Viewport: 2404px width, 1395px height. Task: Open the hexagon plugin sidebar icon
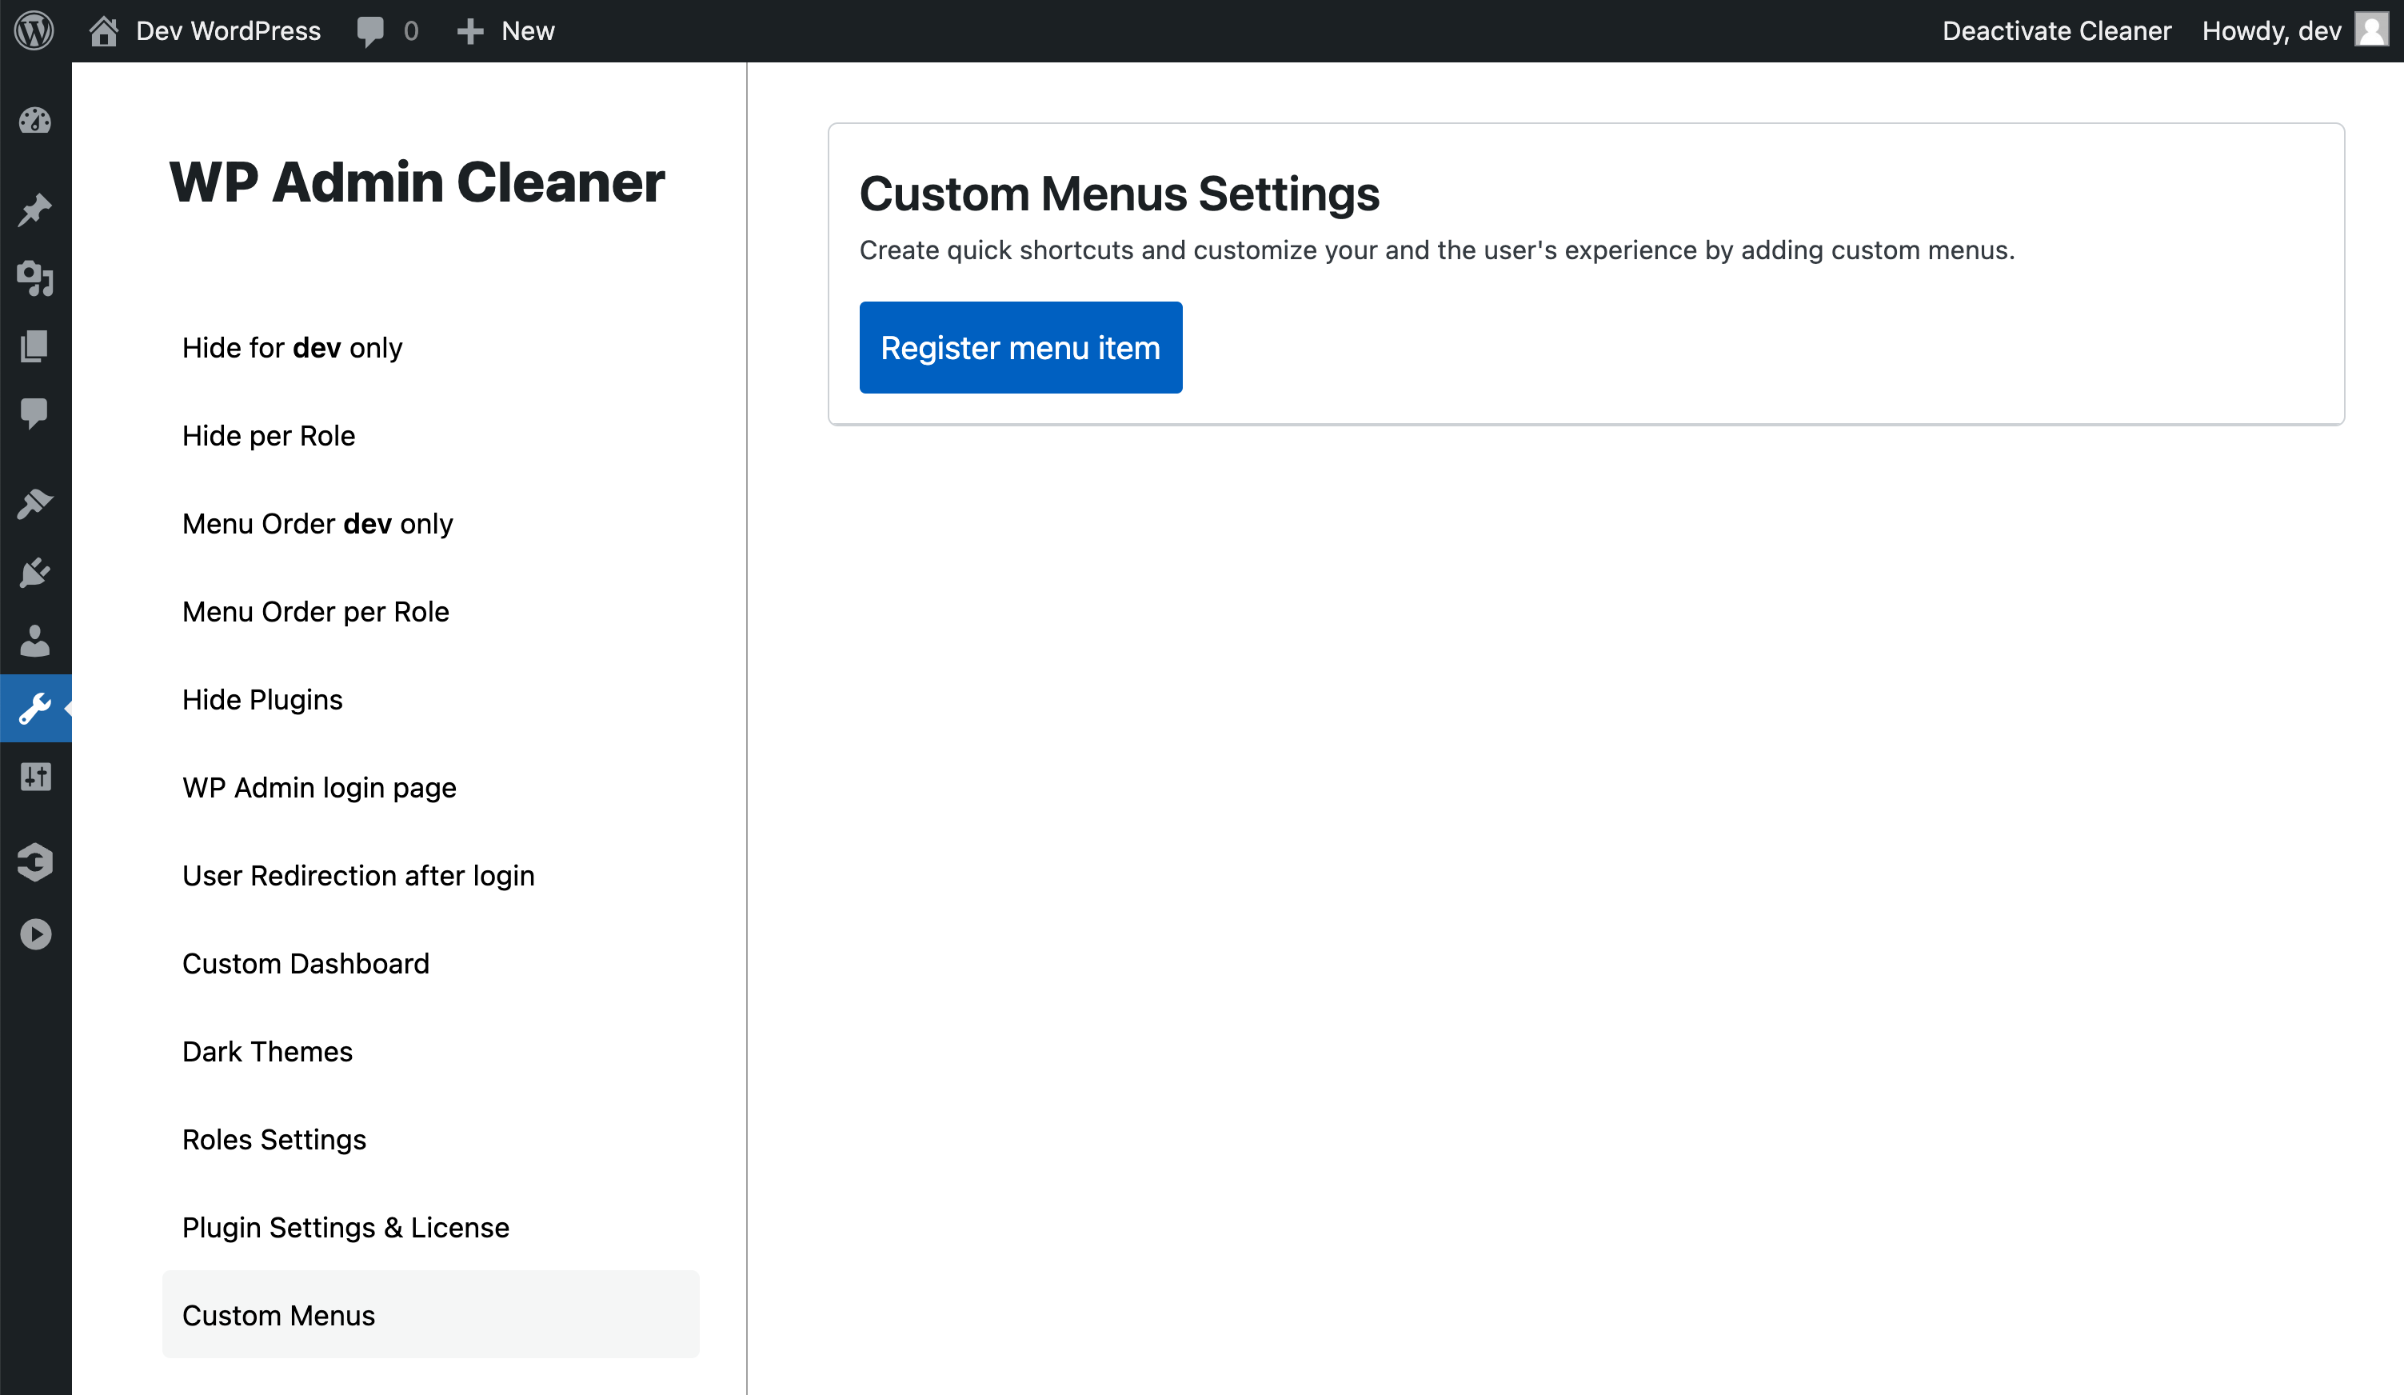click(x=35, y=862)
